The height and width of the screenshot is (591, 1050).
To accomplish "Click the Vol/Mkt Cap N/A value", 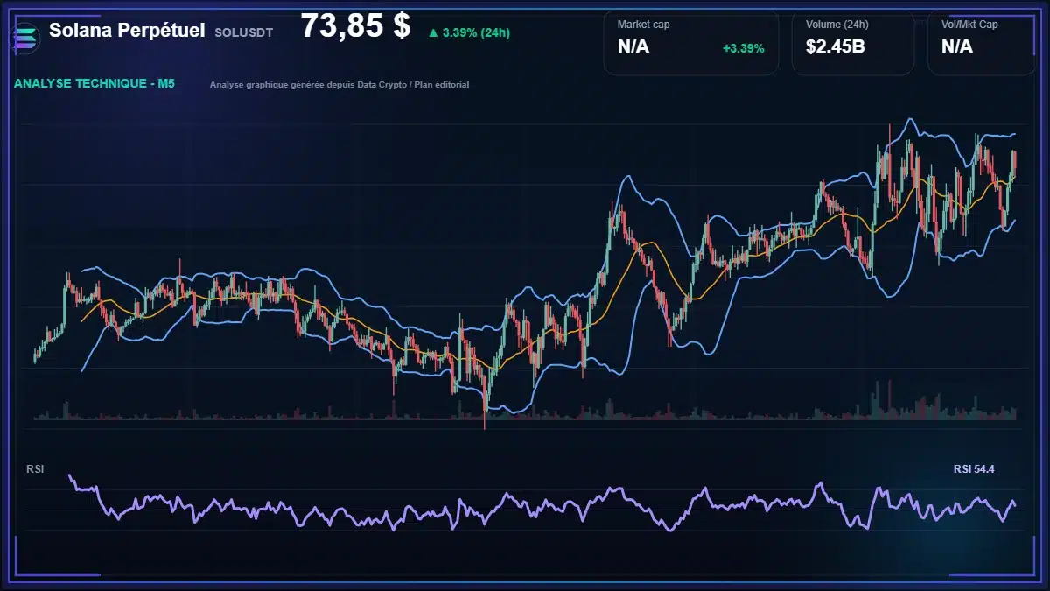I will pos(957,47).
